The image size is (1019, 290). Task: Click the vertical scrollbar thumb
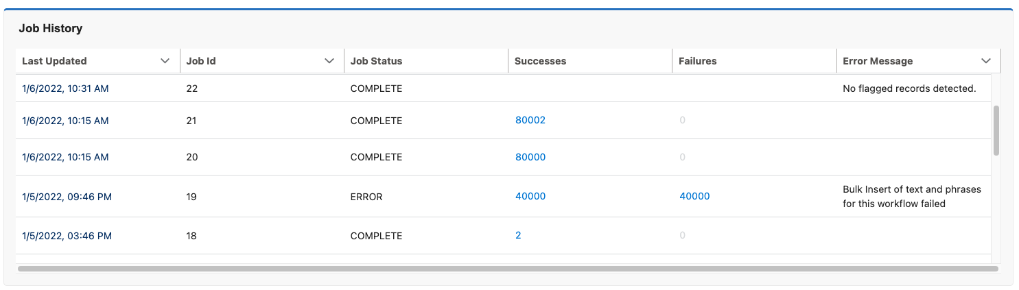click(996, 130)
